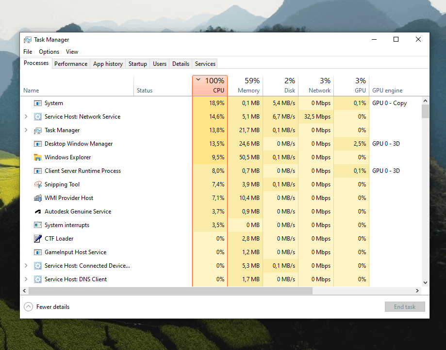Click the Client Server Runtime Process icon

[x=38, y=171]
